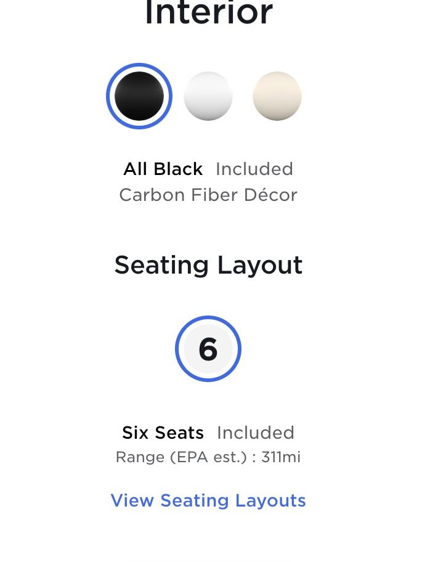The height and width of the screenshot is (562, 430).
Task: Click the word Décor under All Black
Action: [270, 195]
